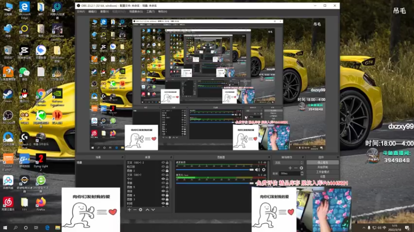Image resolution: width=414 pixels, height=232 pixels.
Task: Adjust the desktop audio volume slider
Action: pyautogui.click(x=215, y=170)
